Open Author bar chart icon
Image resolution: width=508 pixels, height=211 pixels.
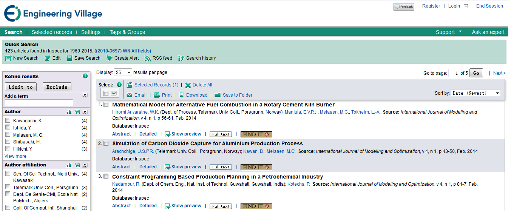tap(69, 112)
